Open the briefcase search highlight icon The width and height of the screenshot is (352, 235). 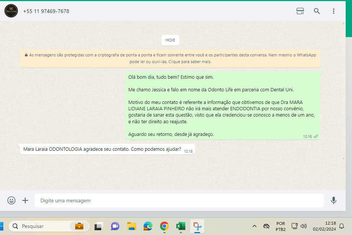tap(79, 226)
